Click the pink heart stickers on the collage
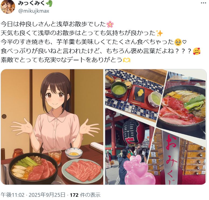Viewport: 209px width, 200px height. (139, 171)
